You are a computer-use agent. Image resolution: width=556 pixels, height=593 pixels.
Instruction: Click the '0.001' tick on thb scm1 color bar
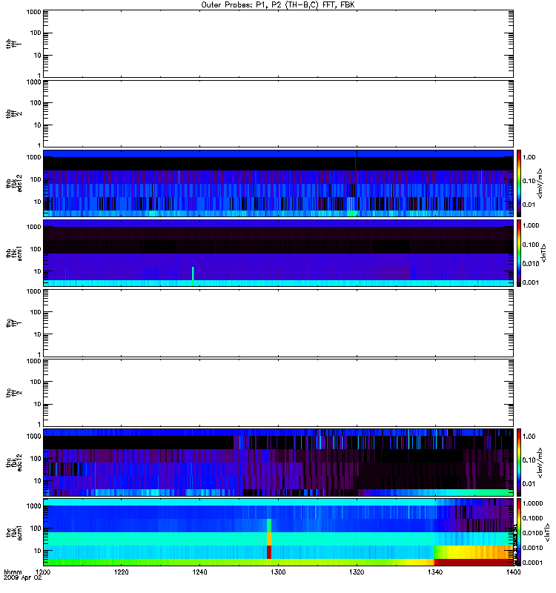tap(531, 282)
